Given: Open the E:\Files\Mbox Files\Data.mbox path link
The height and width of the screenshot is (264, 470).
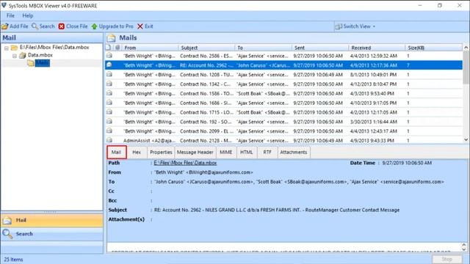Looking at the screenshot, I should click(x=185, y=163).
